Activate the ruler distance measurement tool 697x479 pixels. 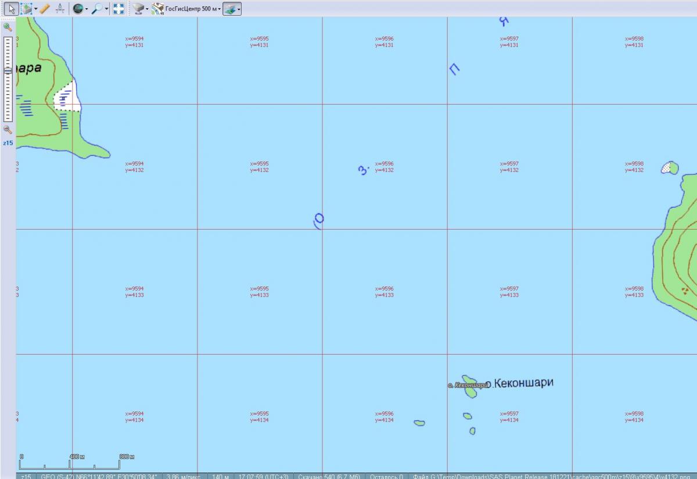pyautogui.click(x=45, y=9)
